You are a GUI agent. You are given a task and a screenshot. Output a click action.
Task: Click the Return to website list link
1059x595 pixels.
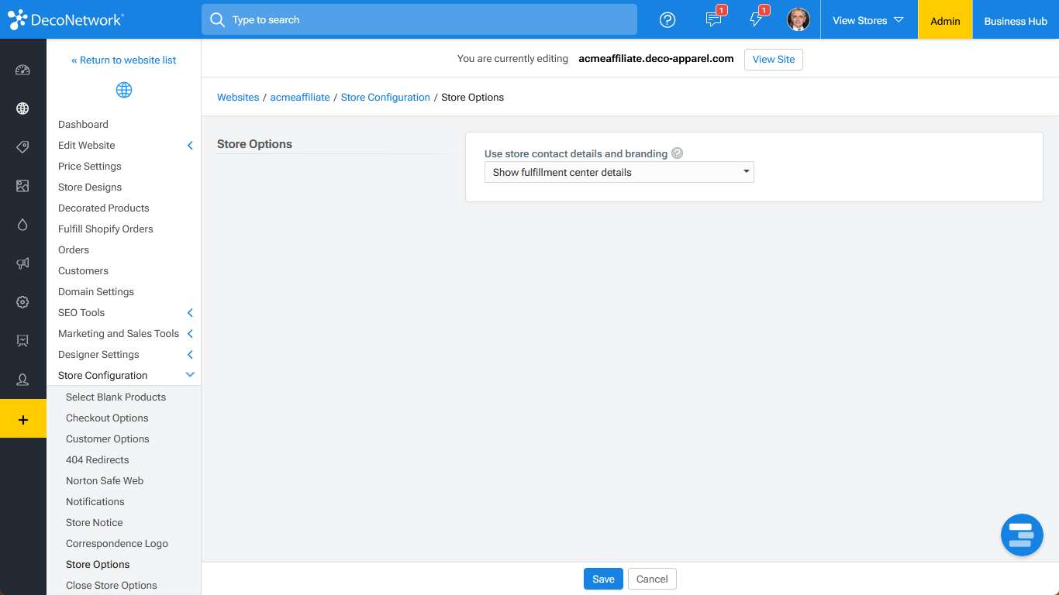(x=123, y=60)
